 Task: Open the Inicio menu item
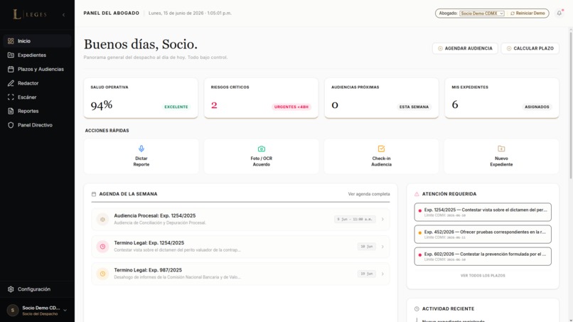pos(37,41)
